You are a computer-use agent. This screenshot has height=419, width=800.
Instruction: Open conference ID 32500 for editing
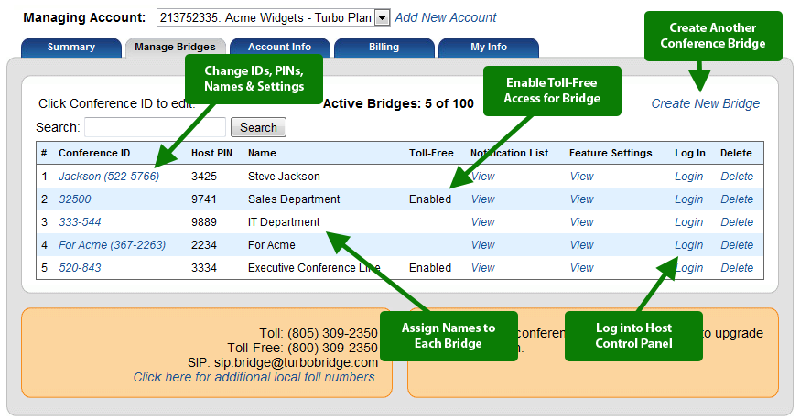click(75, 199)
